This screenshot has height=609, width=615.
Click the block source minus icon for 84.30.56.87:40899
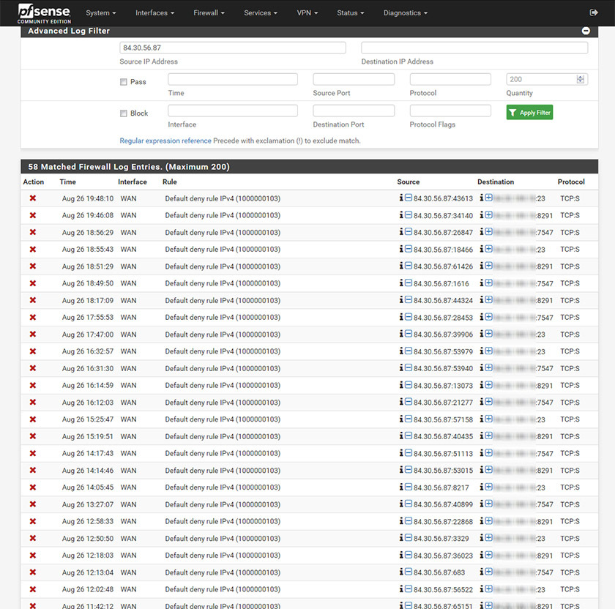click(x=409, y=504)
